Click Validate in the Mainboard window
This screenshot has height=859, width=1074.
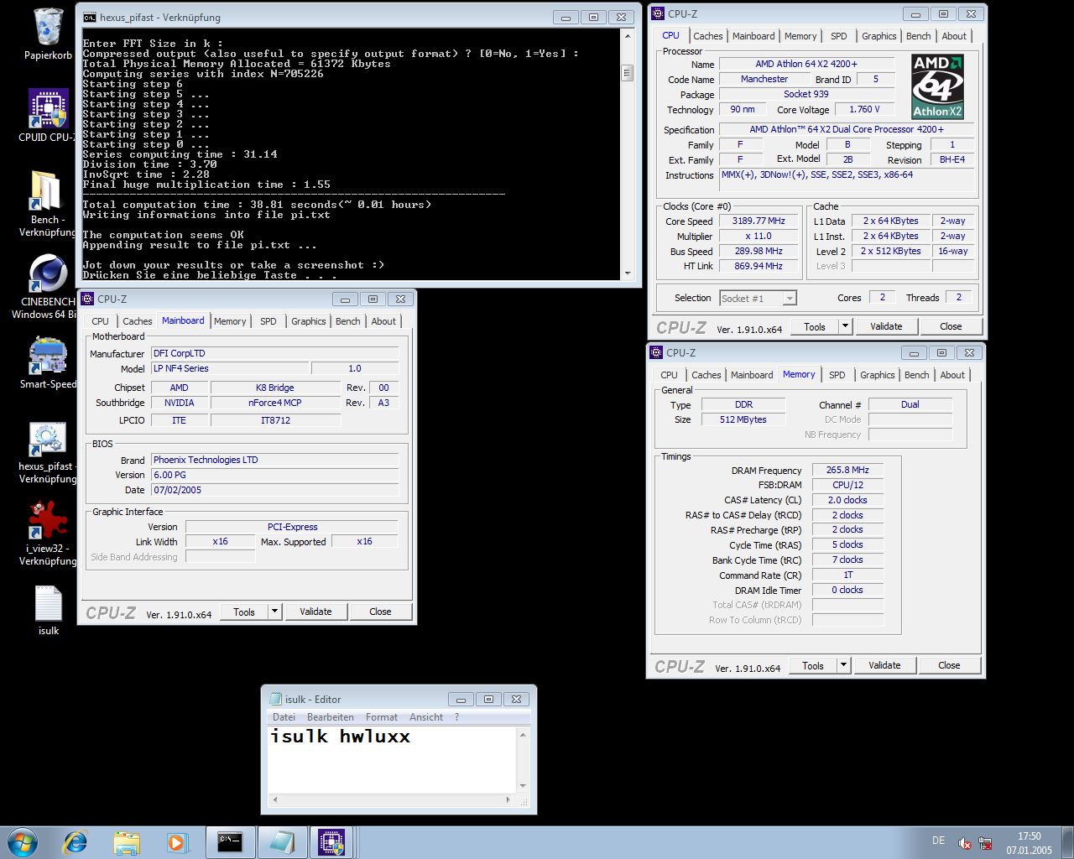(315, 612)
